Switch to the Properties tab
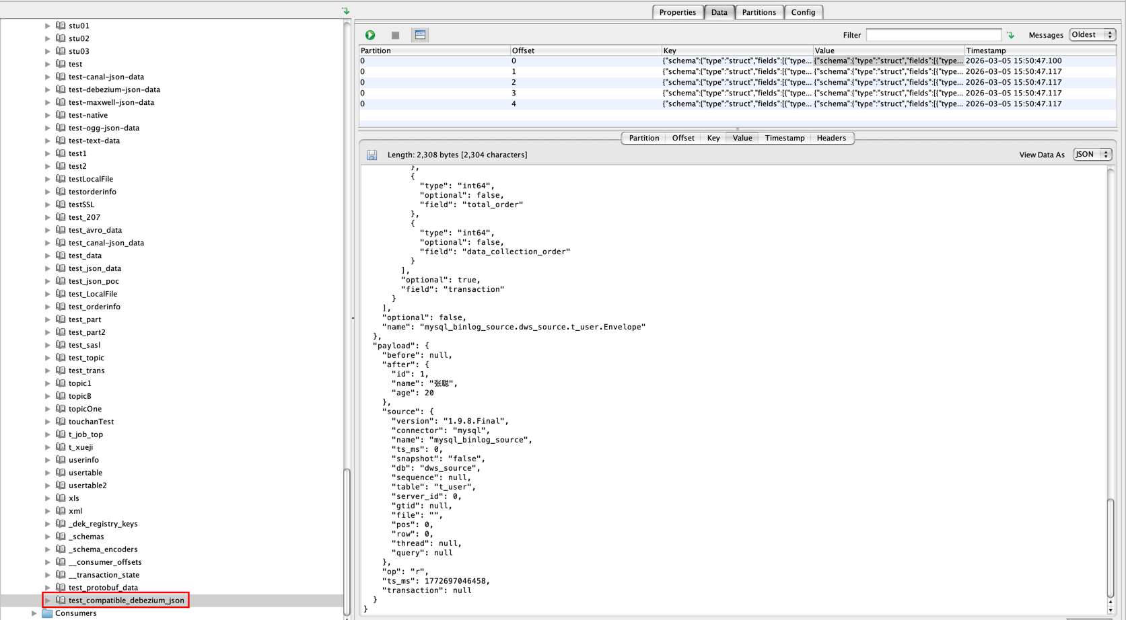 click(x=677, y=12)
